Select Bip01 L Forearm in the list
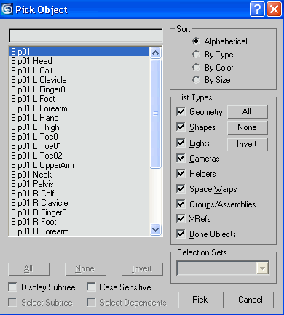The height and width of the screenshot is (315, 284). pyautogui.click(x=79, y=108)
